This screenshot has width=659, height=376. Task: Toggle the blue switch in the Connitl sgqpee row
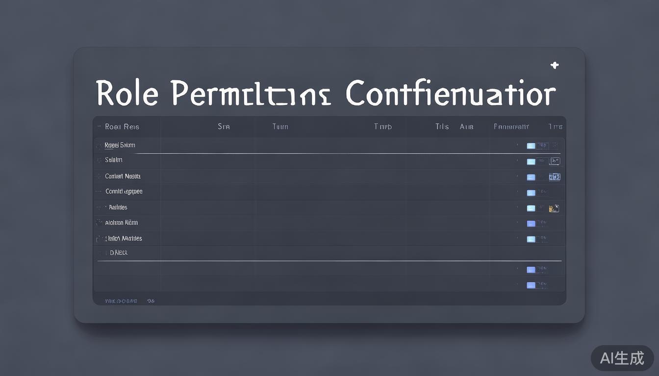(x=531, y=192)
